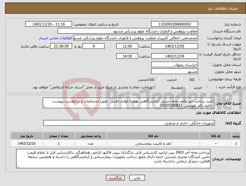Click the چاپ (print) button
The image size is (246, 186).
(137, 178)
